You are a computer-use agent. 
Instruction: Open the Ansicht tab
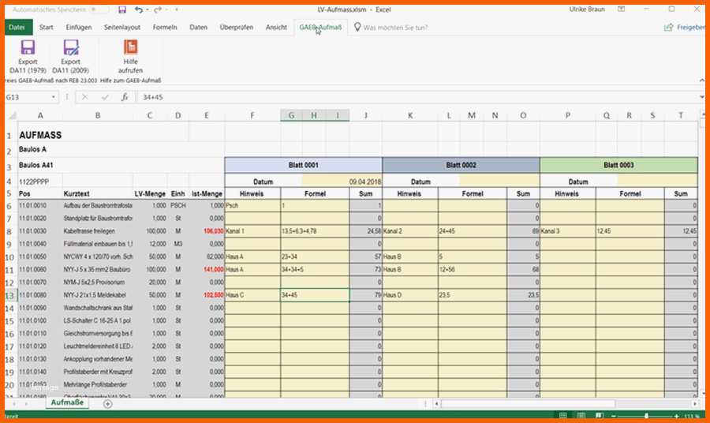click(276, 27)
